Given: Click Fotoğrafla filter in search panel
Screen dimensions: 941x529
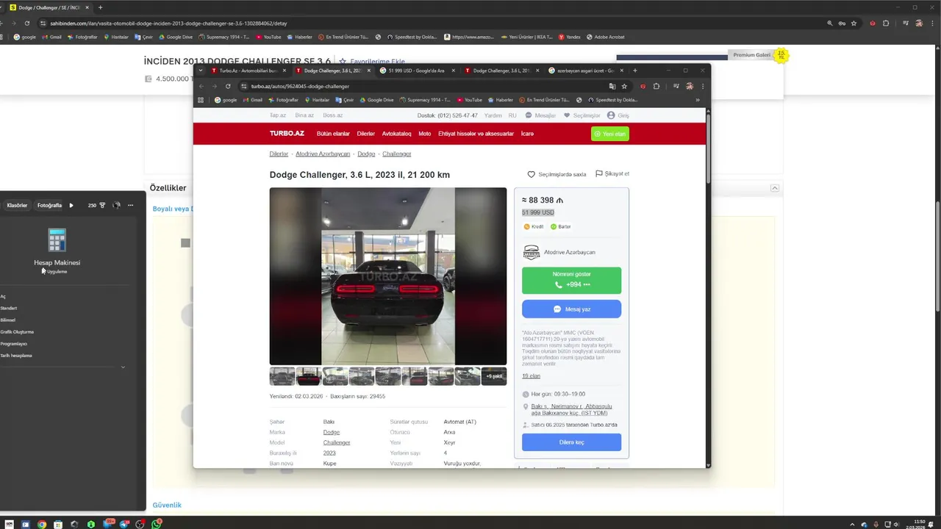Looking at the screenshot, I should (x=49, y=206).
